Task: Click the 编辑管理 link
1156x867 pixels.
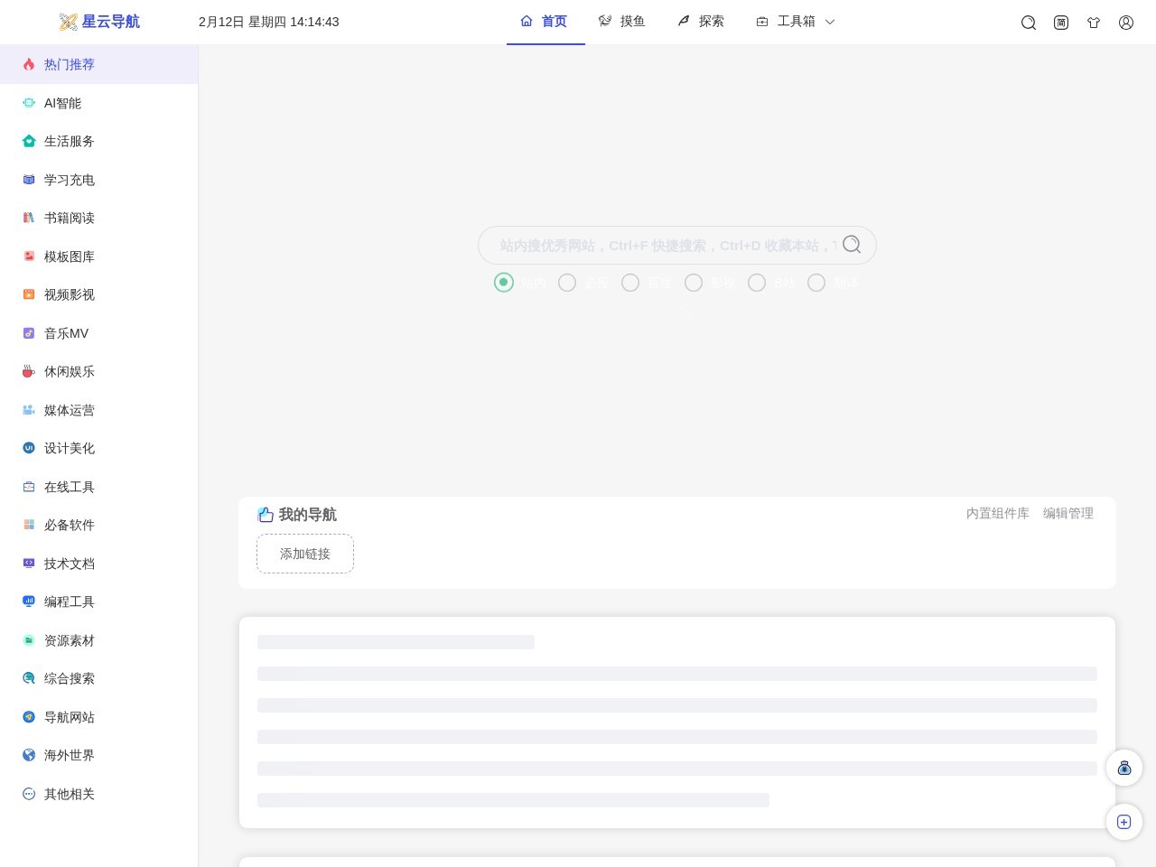Action: pos(1067,513)
